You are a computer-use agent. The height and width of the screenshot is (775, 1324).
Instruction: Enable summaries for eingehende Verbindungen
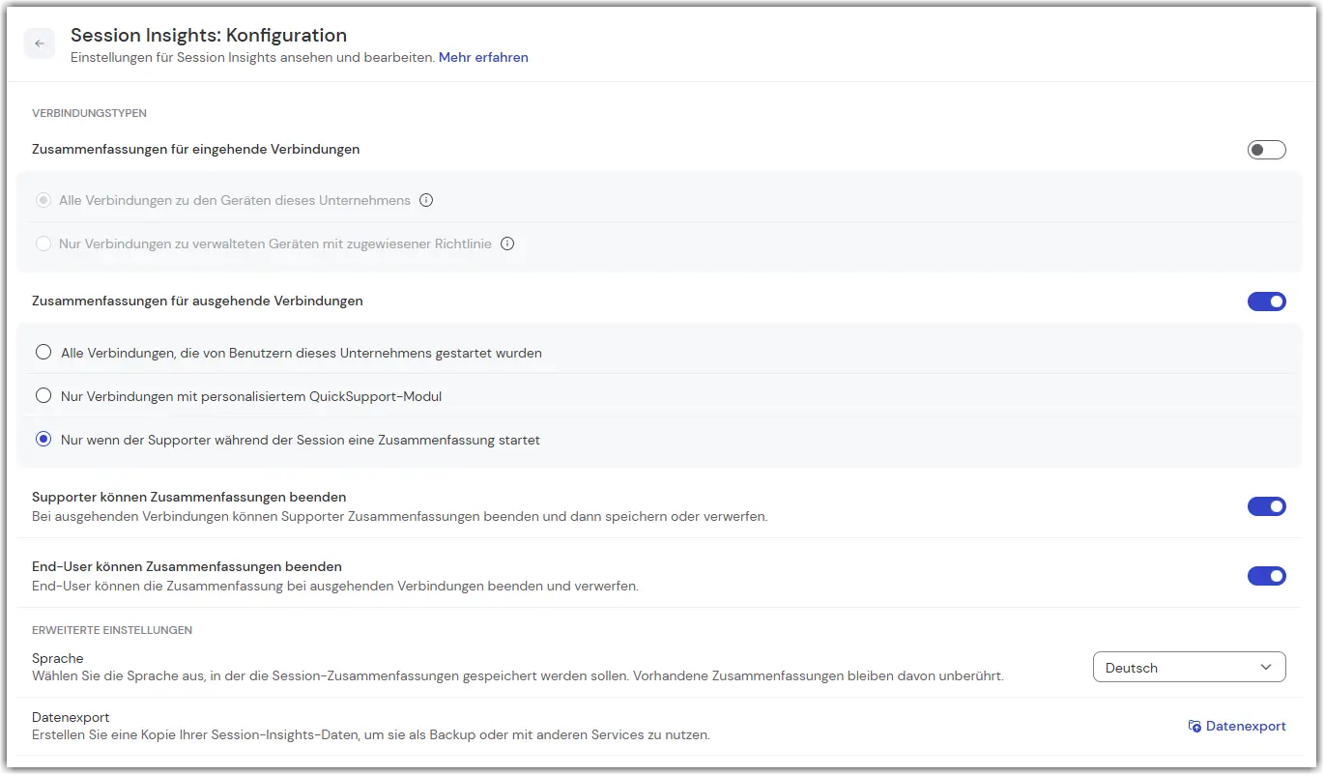pyautogui.click(x=1266, y=150)
